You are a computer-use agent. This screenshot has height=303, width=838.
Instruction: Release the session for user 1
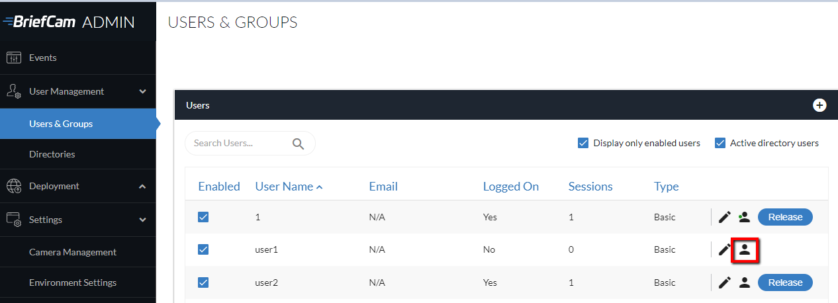785,217
